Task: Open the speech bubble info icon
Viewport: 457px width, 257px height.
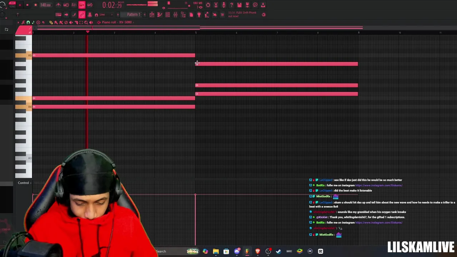Action: click(255, 5)
